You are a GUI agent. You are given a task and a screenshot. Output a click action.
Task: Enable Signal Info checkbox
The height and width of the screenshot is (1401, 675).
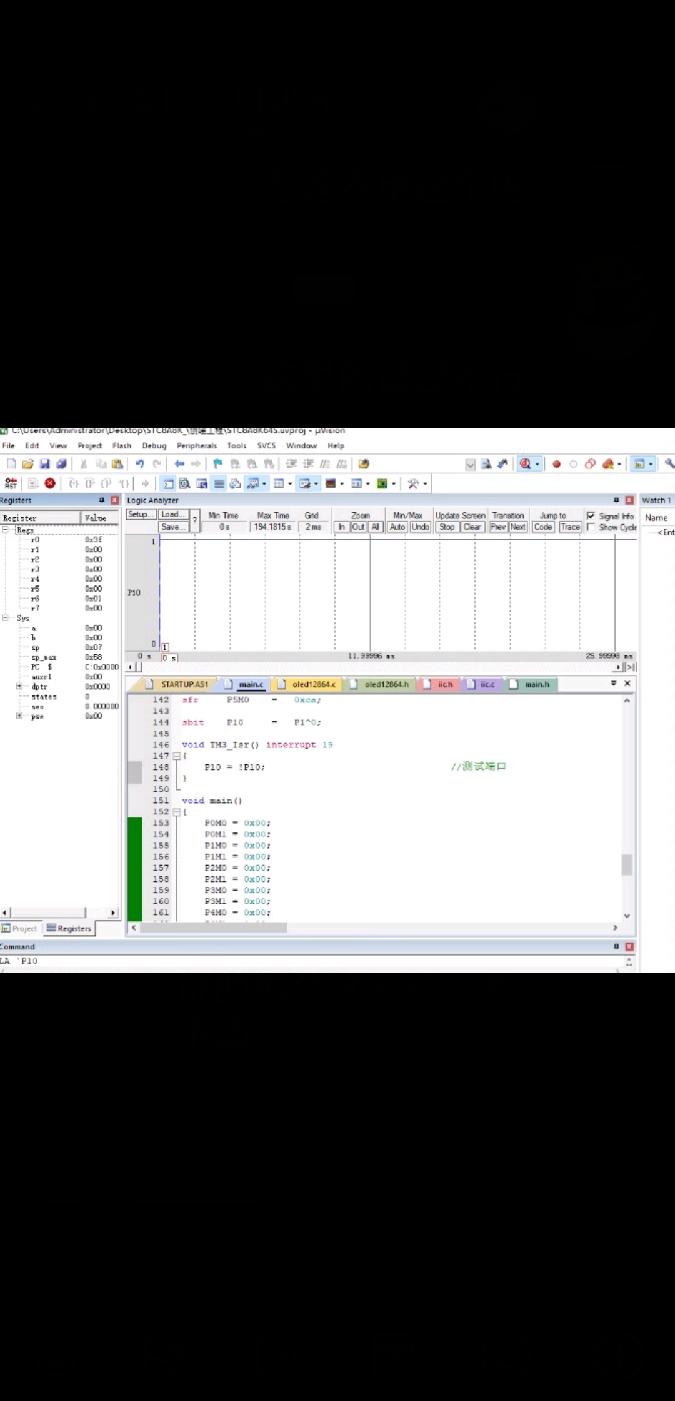(591, 516)
